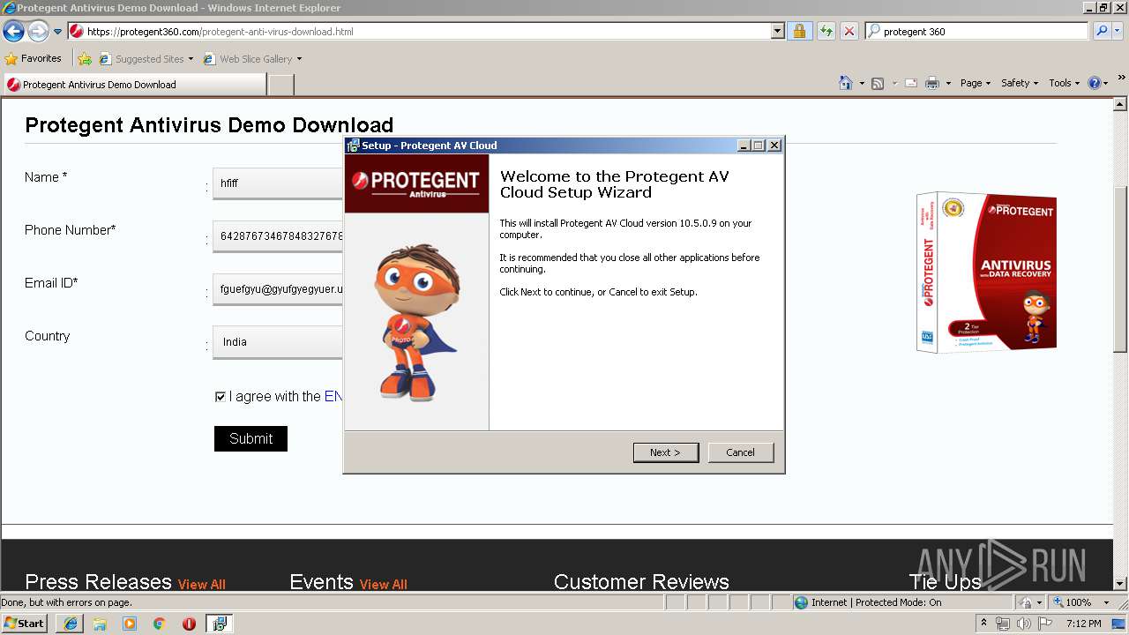Open Opera taskbar icon

point(189,624)
